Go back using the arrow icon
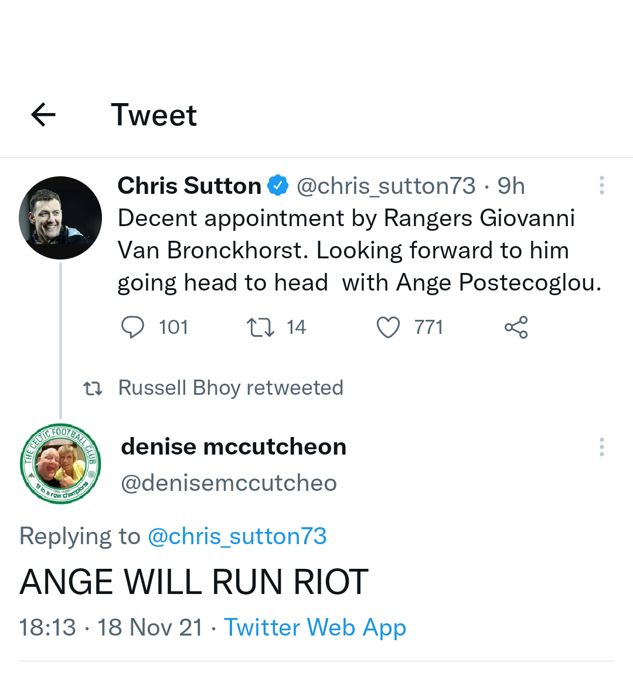This screenshot has width=633, height=676. tap(43, 115)
